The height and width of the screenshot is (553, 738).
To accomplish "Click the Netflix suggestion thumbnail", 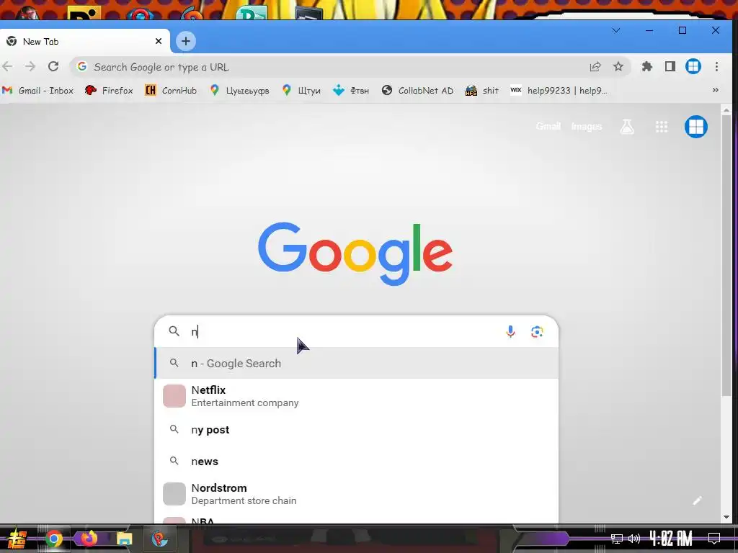I will coord(174,396).
